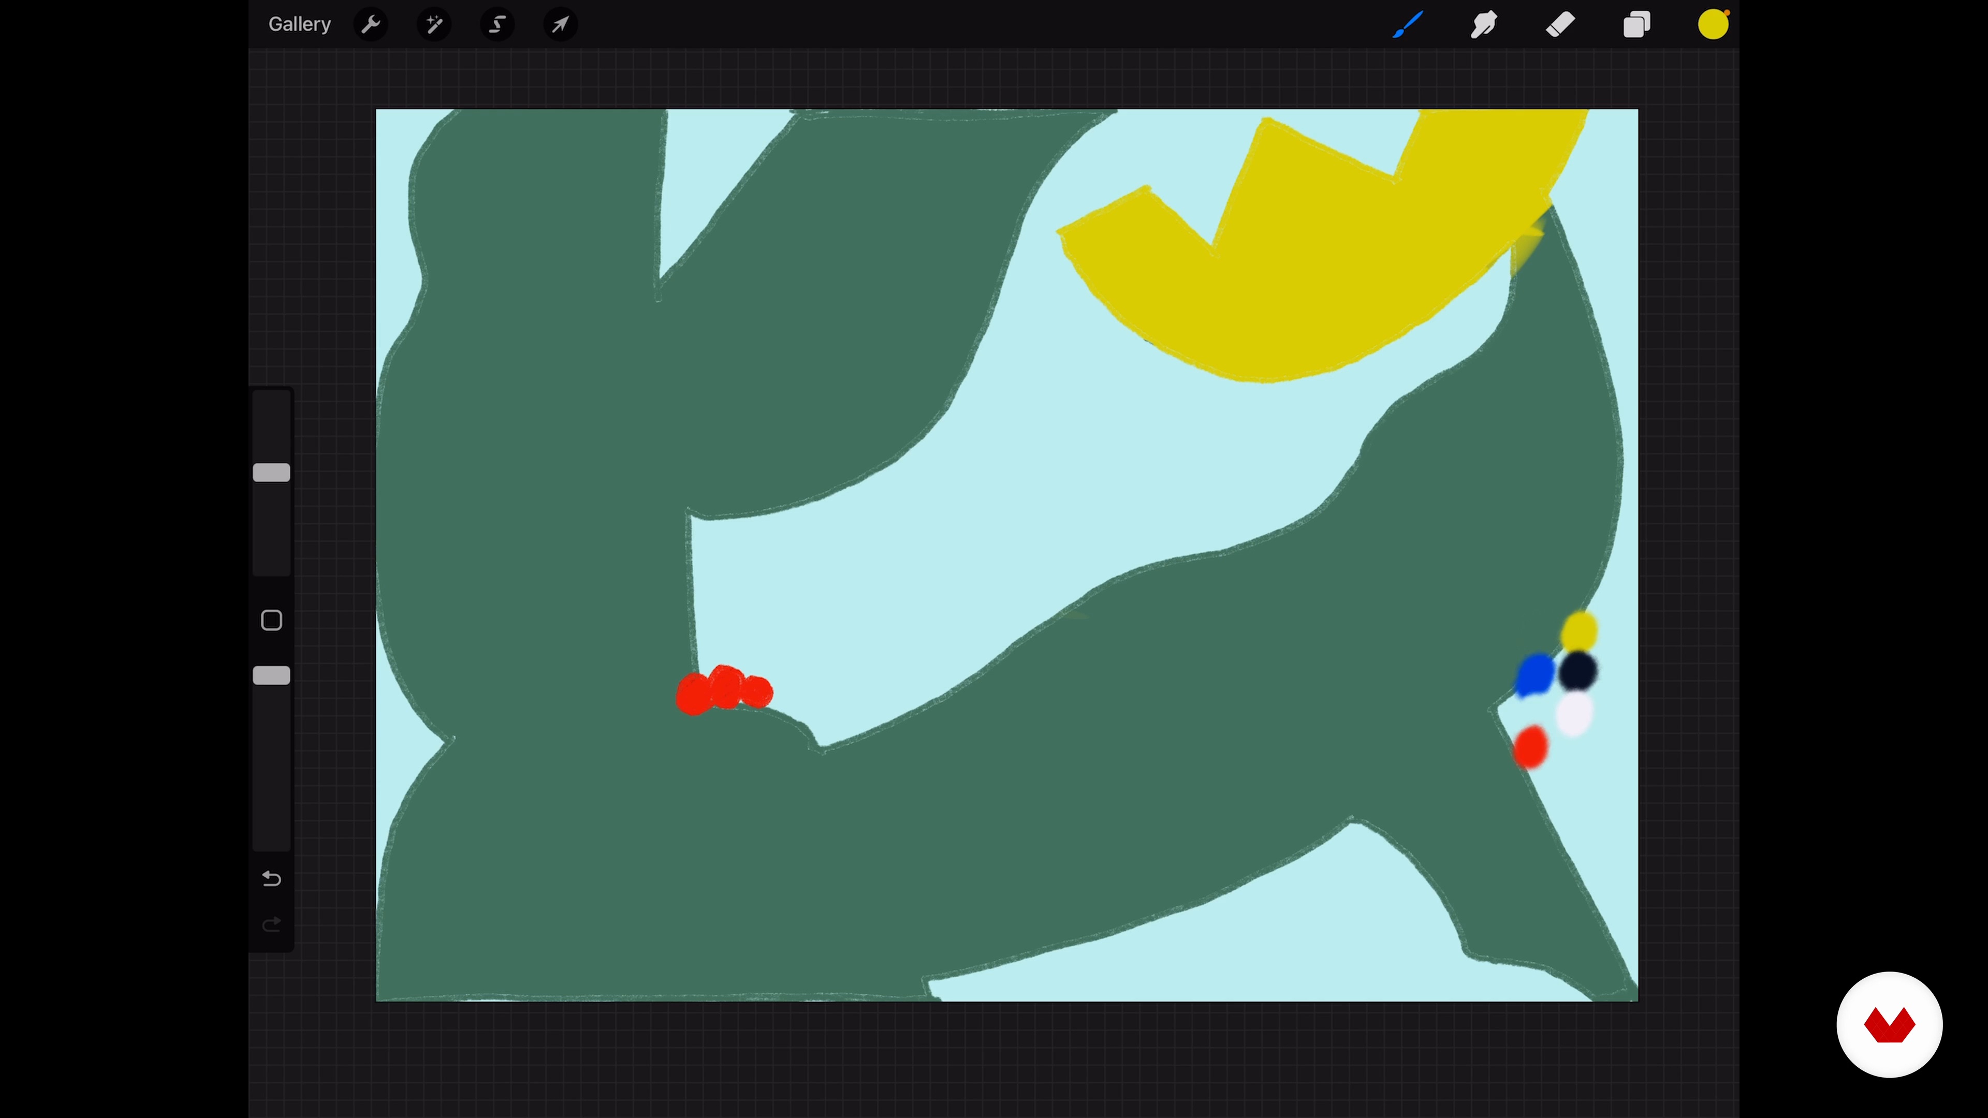The image size is (1988, 1118).
Task: Redo the last undone stroke
Action: 272,924
